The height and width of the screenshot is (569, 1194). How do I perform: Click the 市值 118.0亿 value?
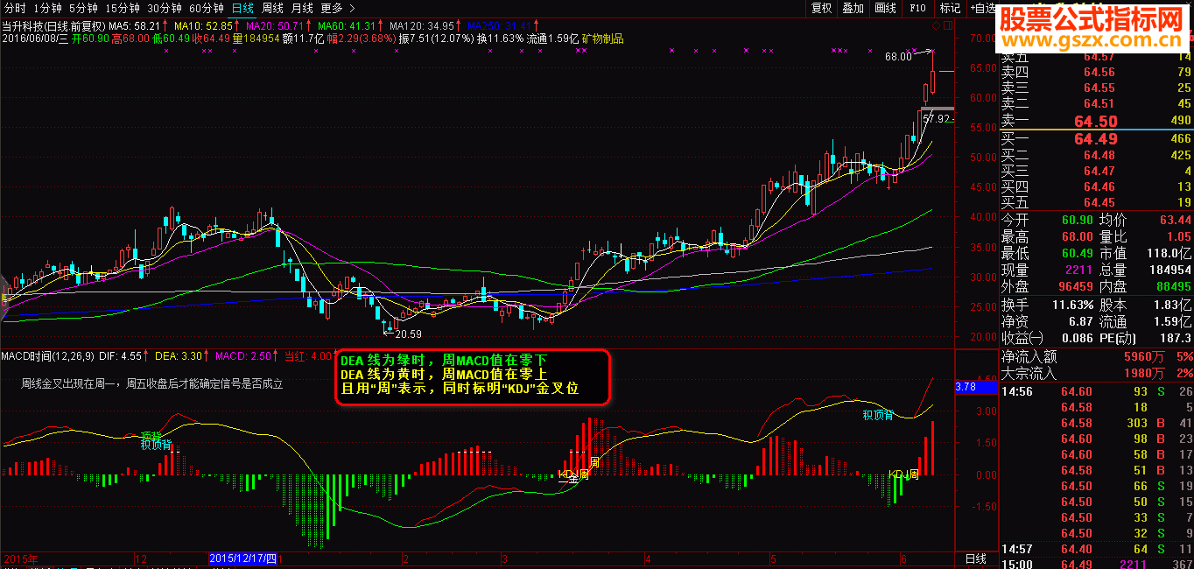tap(1170, 253)
